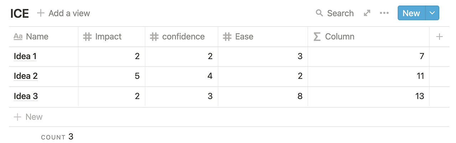
Task: Add a new row with + New
Action: click(x=28, y=117)
